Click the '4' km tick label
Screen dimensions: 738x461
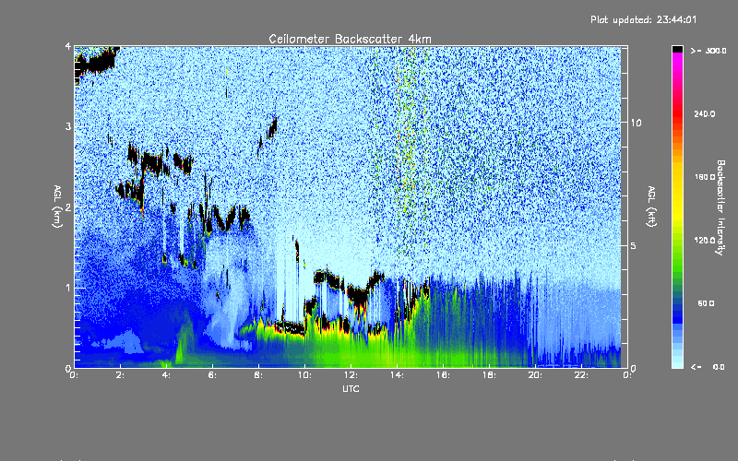point(68,46)
